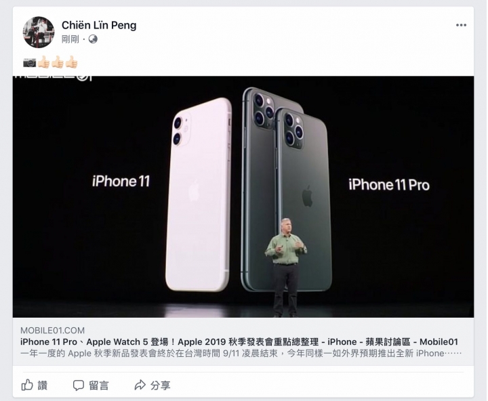488x401 pixels.
Task: Click the thumbs-up Like icon
Action: pos(27,385)
